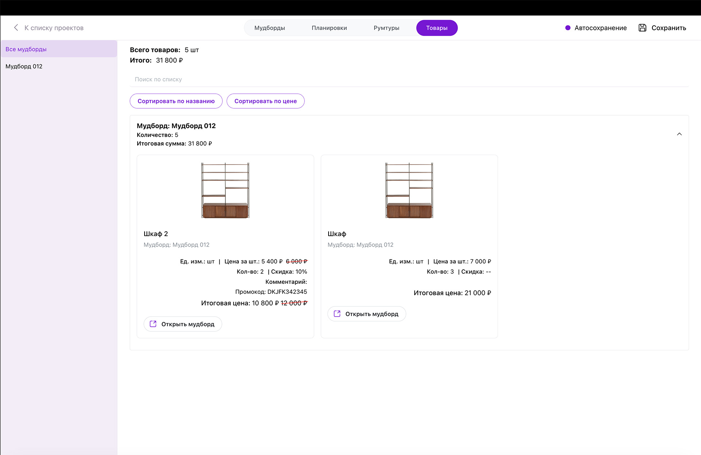The image size is (701, 455).
Task: Click Цена за шт.: 7 000 ₽
Action: pos(462,262)
